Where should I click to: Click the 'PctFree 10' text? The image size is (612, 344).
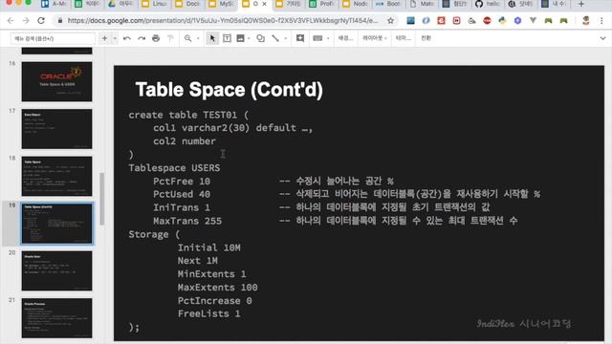182,182
